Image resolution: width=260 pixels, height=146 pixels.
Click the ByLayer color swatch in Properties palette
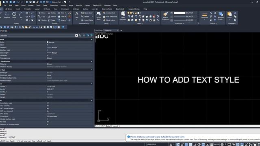(48, 42)
